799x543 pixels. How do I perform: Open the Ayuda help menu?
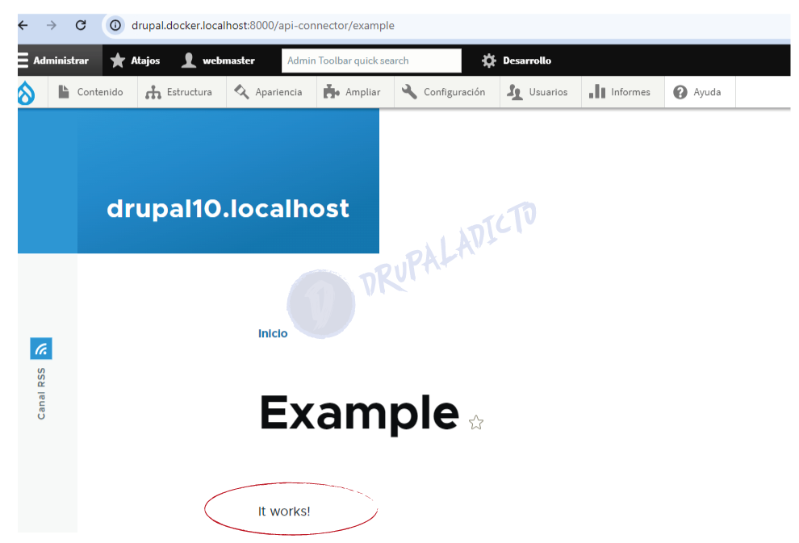pos(698,92)
